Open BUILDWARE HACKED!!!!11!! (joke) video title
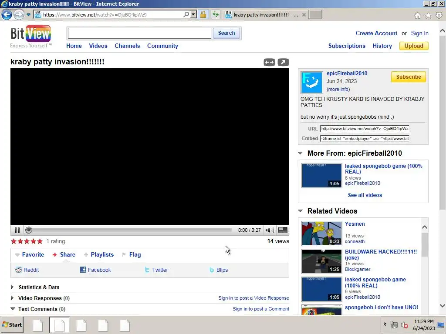This screenshot has height=334, width=446. [x=381, y=254]
